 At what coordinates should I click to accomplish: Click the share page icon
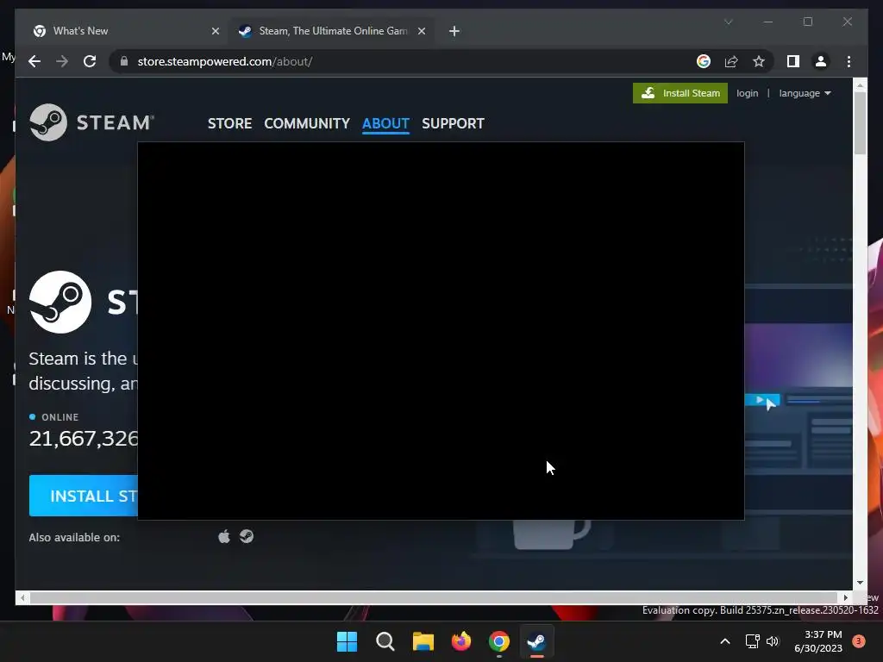[x=731, y=61]
